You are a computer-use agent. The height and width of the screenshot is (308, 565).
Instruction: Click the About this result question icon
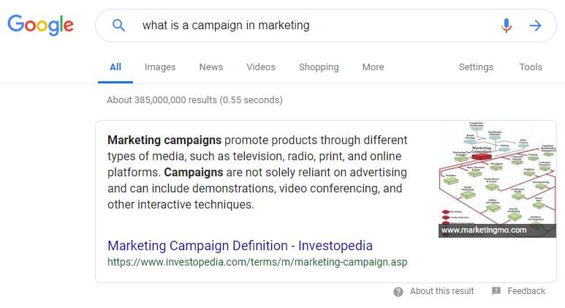coord(398,291)
